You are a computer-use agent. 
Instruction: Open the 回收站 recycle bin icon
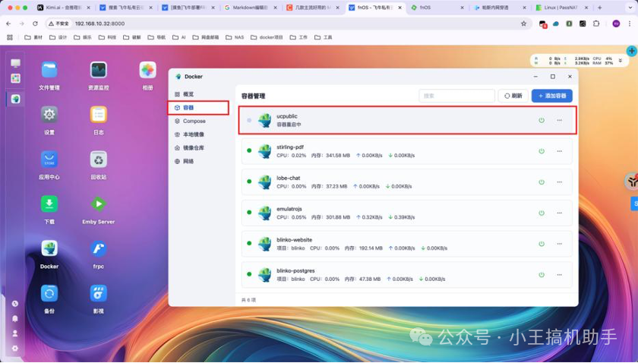pyautogui.click(x=98, y=159)
